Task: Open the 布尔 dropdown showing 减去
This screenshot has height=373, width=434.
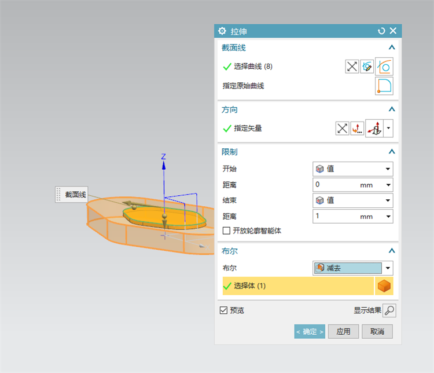Action: [353, 268]
